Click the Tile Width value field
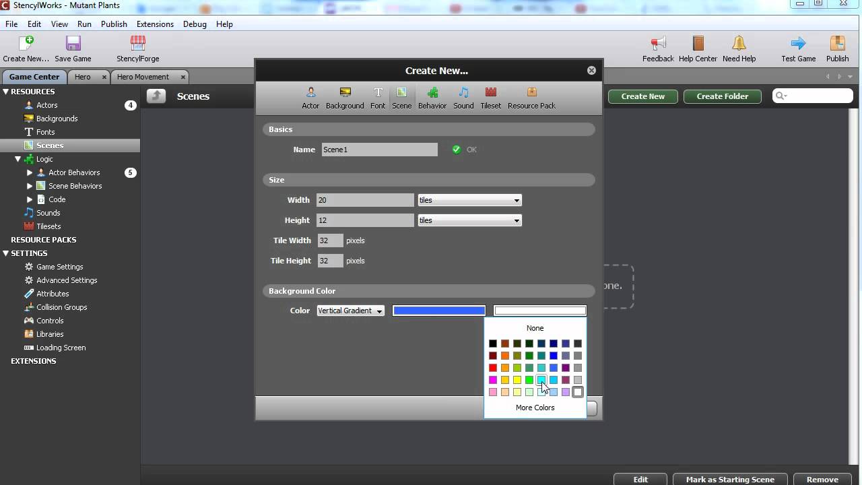The width and height of the screenshot is (862, 485). (330, 240)
